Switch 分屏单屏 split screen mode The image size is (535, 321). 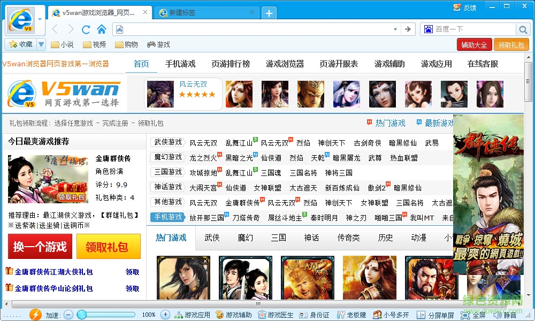tap(437, 315)
